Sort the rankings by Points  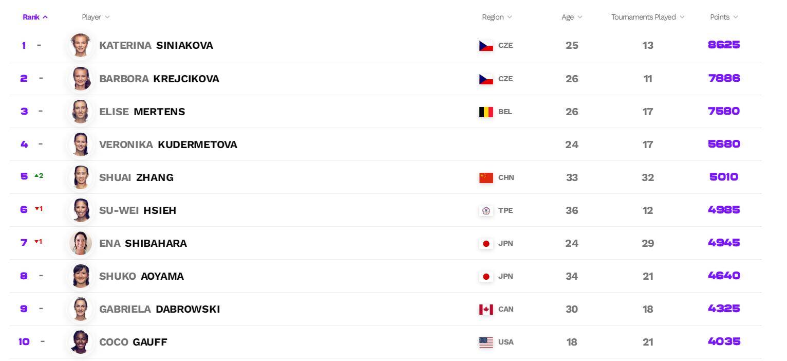pyautogui.click(x=724, y=17)
